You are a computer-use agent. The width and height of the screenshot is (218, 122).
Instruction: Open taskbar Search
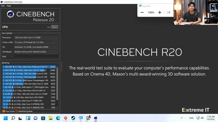click(13, 118)
